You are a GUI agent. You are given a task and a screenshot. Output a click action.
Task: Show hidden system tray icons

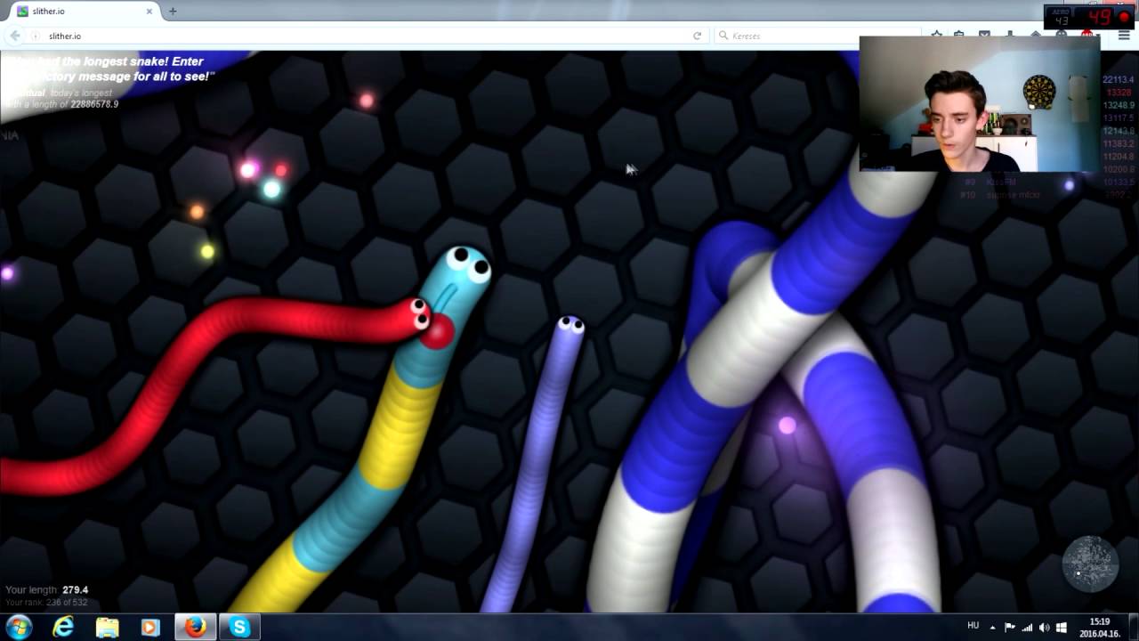coord(993,628)
